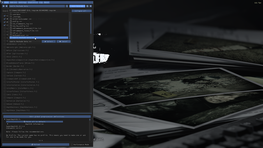Click the file name input field in browser
This screenshot has height=148, width=263.
25,42
